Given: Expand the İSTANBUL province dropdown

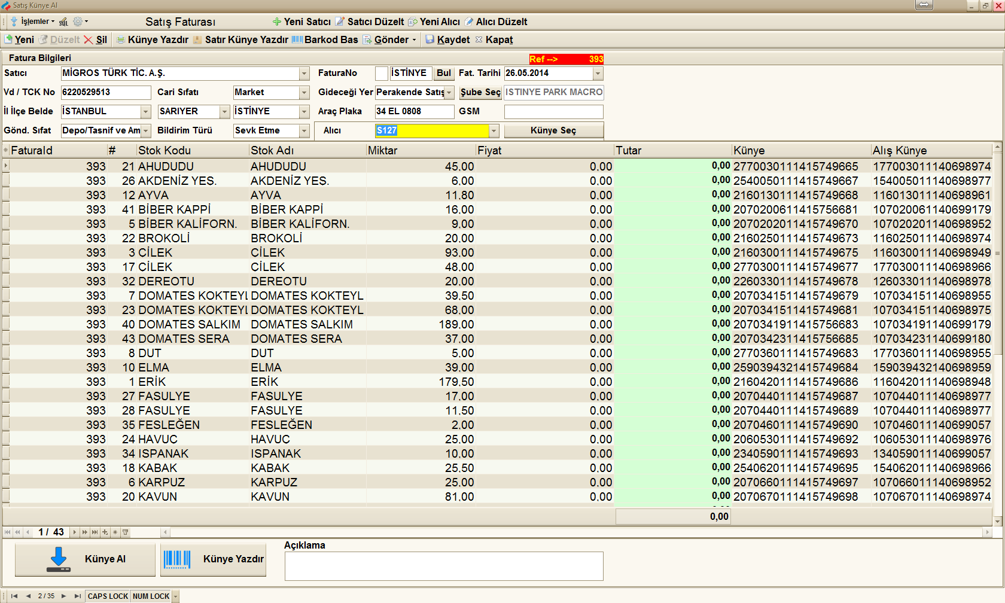Looking at the screenshot, I should (145, 112).
